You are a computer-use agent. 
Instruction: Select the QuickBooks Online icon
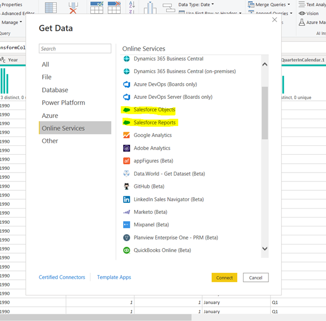point(126,250)
